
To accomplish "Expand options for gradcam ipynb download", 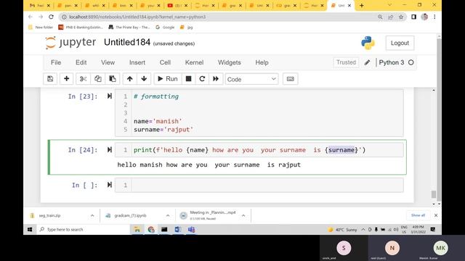I will [x=168, y=215].
